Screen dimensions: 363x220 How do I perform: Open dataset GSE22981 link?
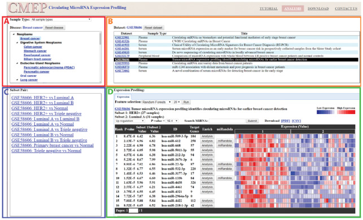122,37
